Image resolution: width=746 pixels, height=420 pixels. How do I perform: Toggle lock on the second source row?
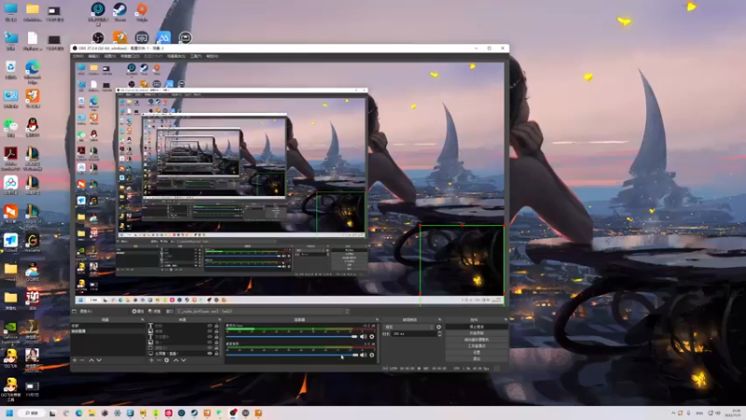coord(216,331)
